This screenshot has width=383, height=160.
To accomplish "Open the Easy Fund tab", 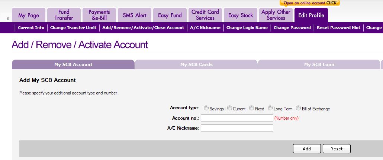I will [170, 15].
